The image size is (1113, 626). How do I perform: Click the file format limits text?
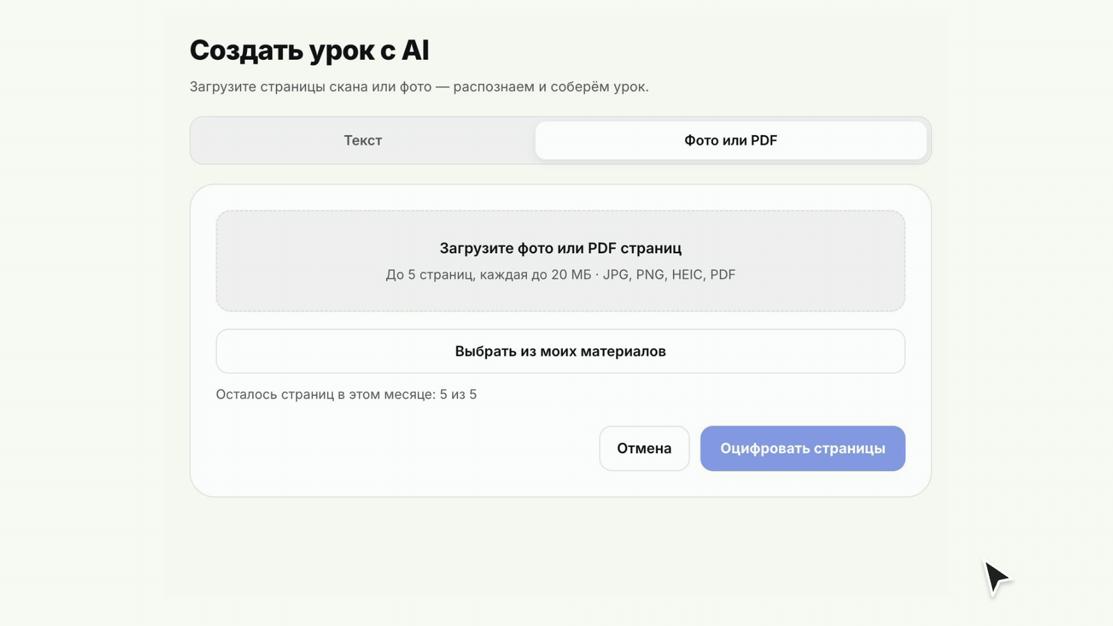pyautogui.click(x=560, y=275)
